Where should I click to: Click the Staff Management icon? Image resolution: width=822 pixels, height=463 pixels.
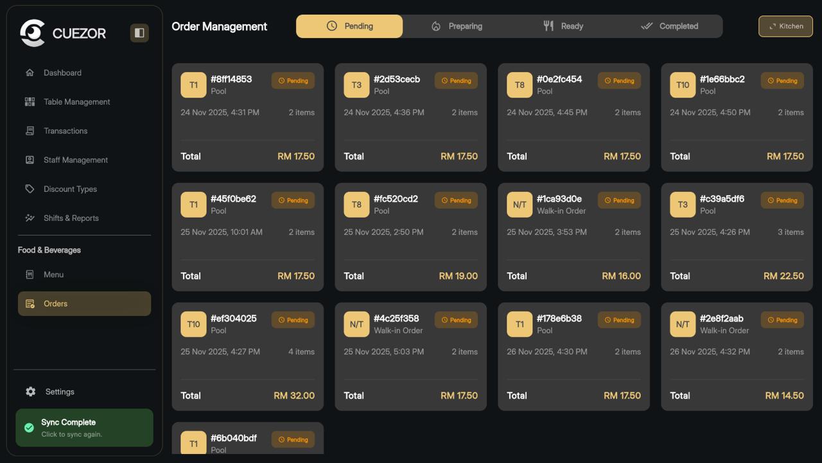30,160
